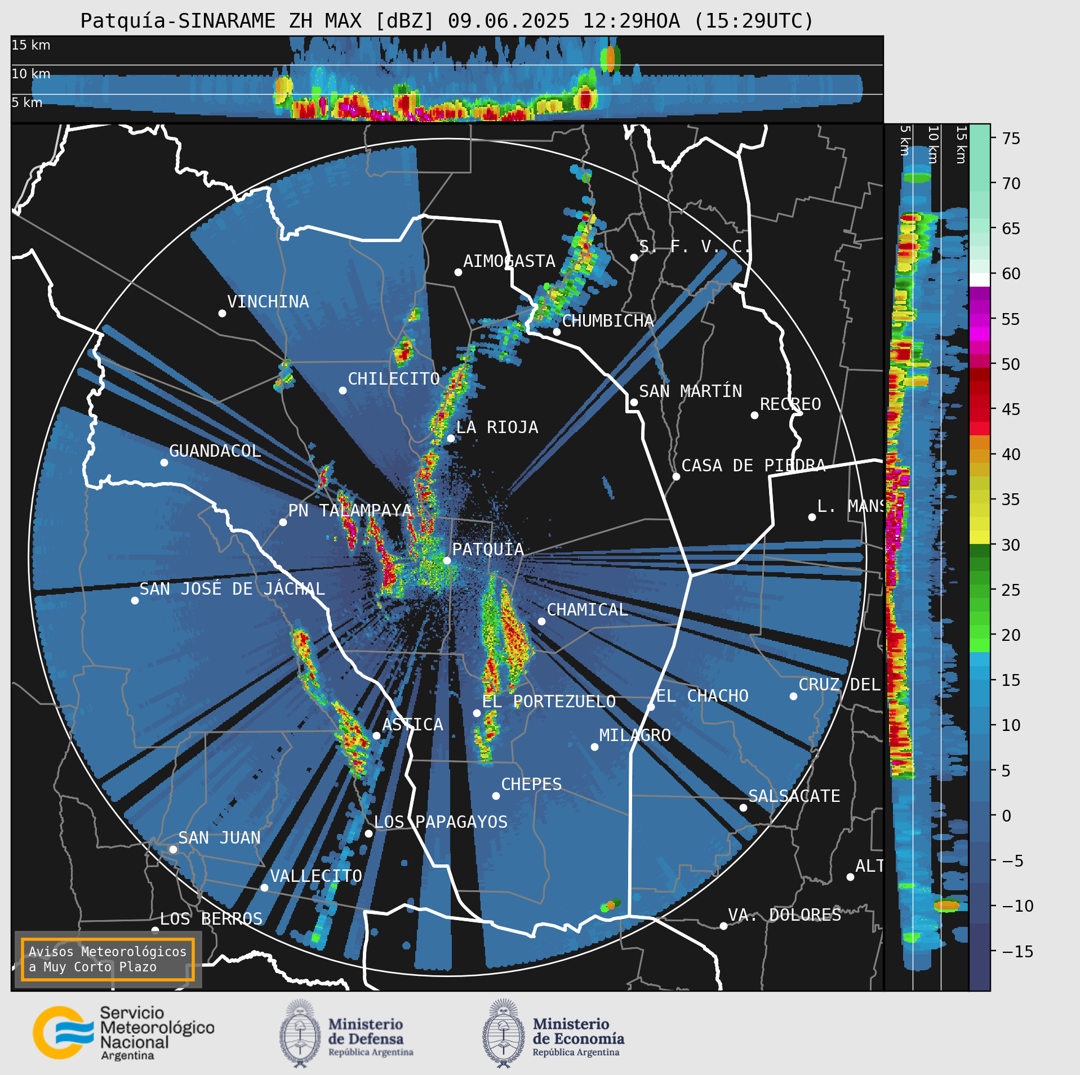This screenshot has height=1075, width=1080.
Task: Click the small echo south of MILAGRO
Action: coord(611,906)
